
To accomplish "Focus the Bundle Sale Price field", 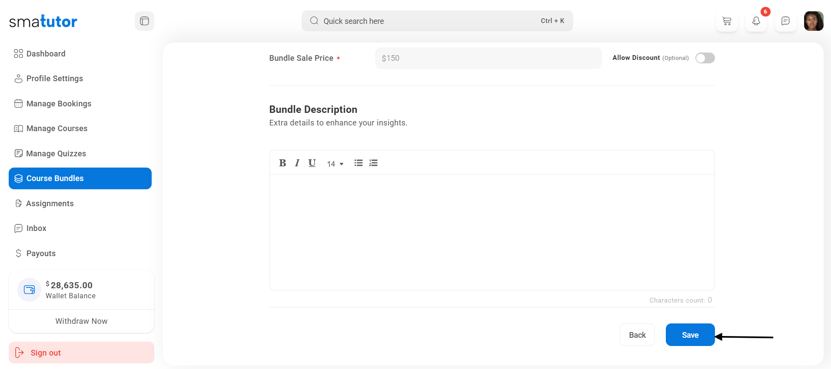I will (488, 58).
